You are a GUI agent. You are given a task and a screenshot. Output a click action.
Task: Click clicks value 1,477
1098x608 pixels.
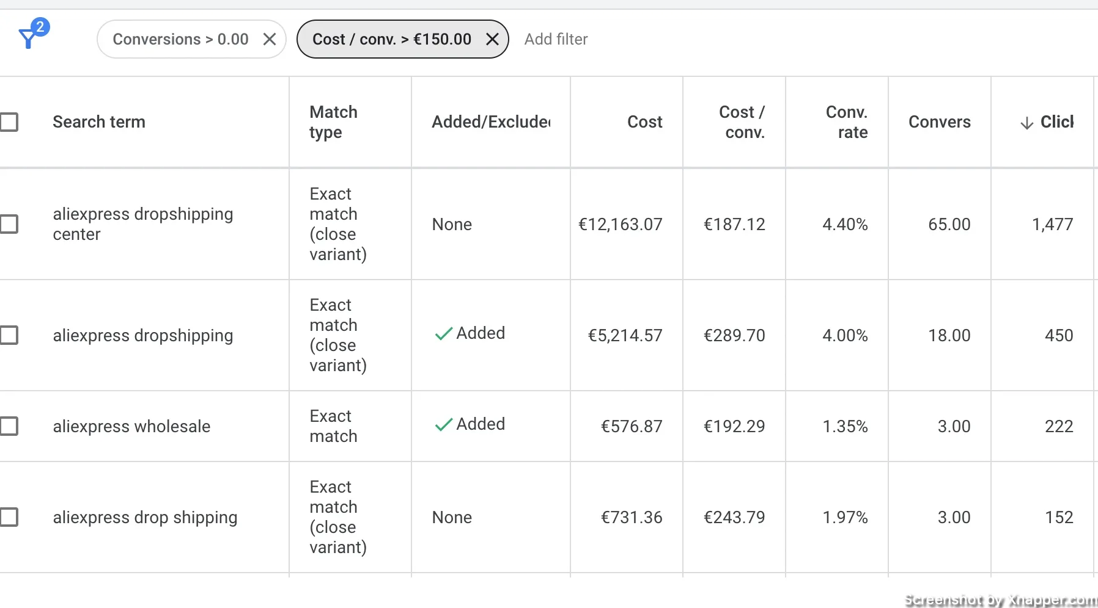pos(1053,224)
